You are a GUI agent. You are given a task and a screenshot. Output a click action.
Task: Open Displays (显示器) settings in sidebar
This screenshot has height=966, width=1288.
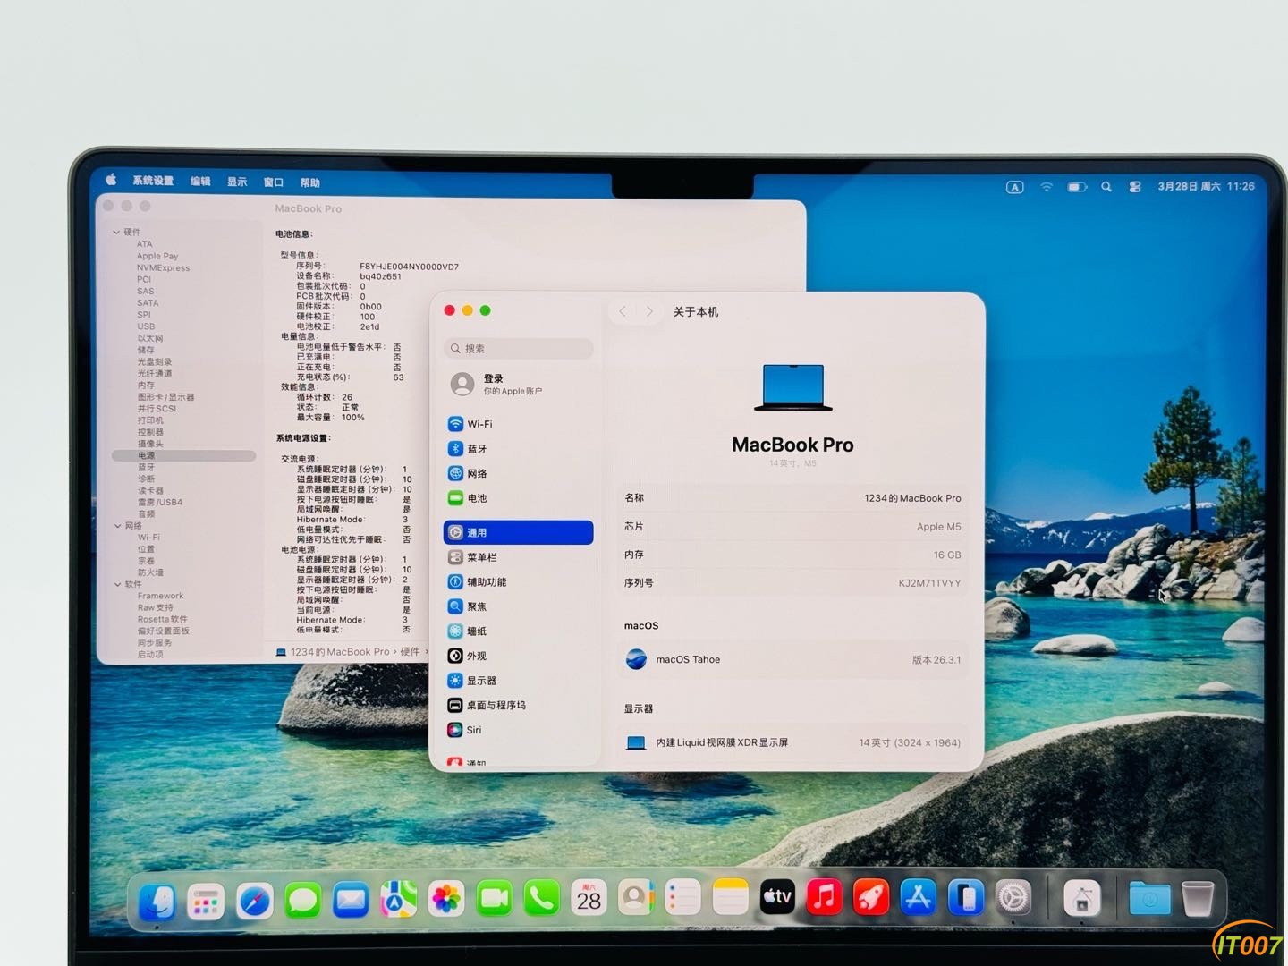click(480, 681)
